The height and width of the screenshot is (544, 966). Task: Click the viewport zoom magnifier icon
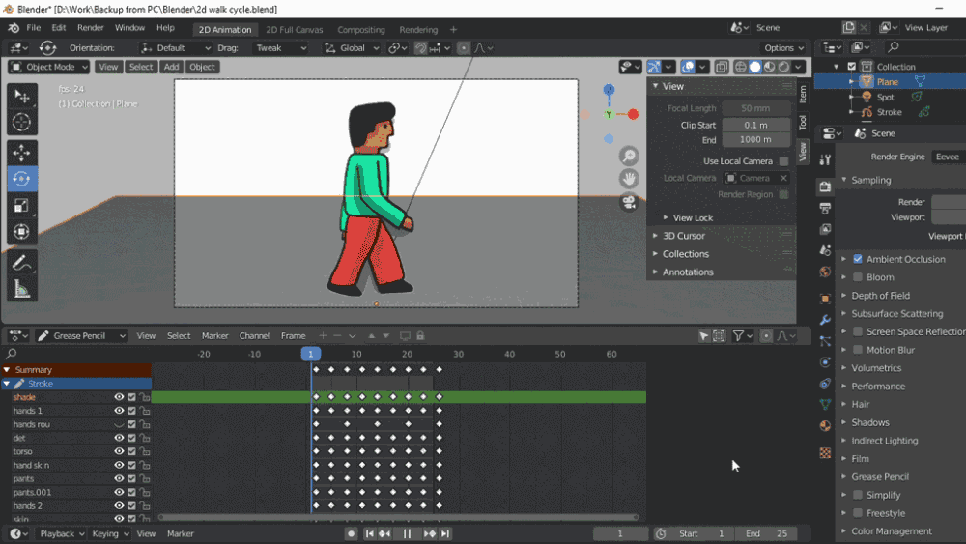coord(629,156)
